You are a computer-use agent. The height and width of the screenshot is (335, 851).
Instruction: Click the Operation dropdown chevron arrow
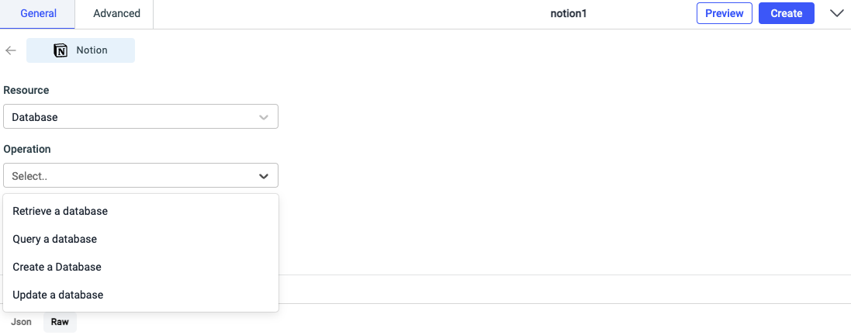click(264, 176)
